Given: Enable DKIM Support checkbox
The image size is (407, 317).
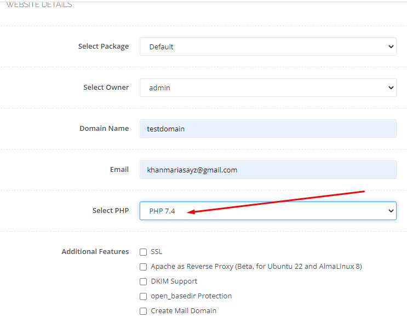Looking at the screenshot, I should point(144,281).
